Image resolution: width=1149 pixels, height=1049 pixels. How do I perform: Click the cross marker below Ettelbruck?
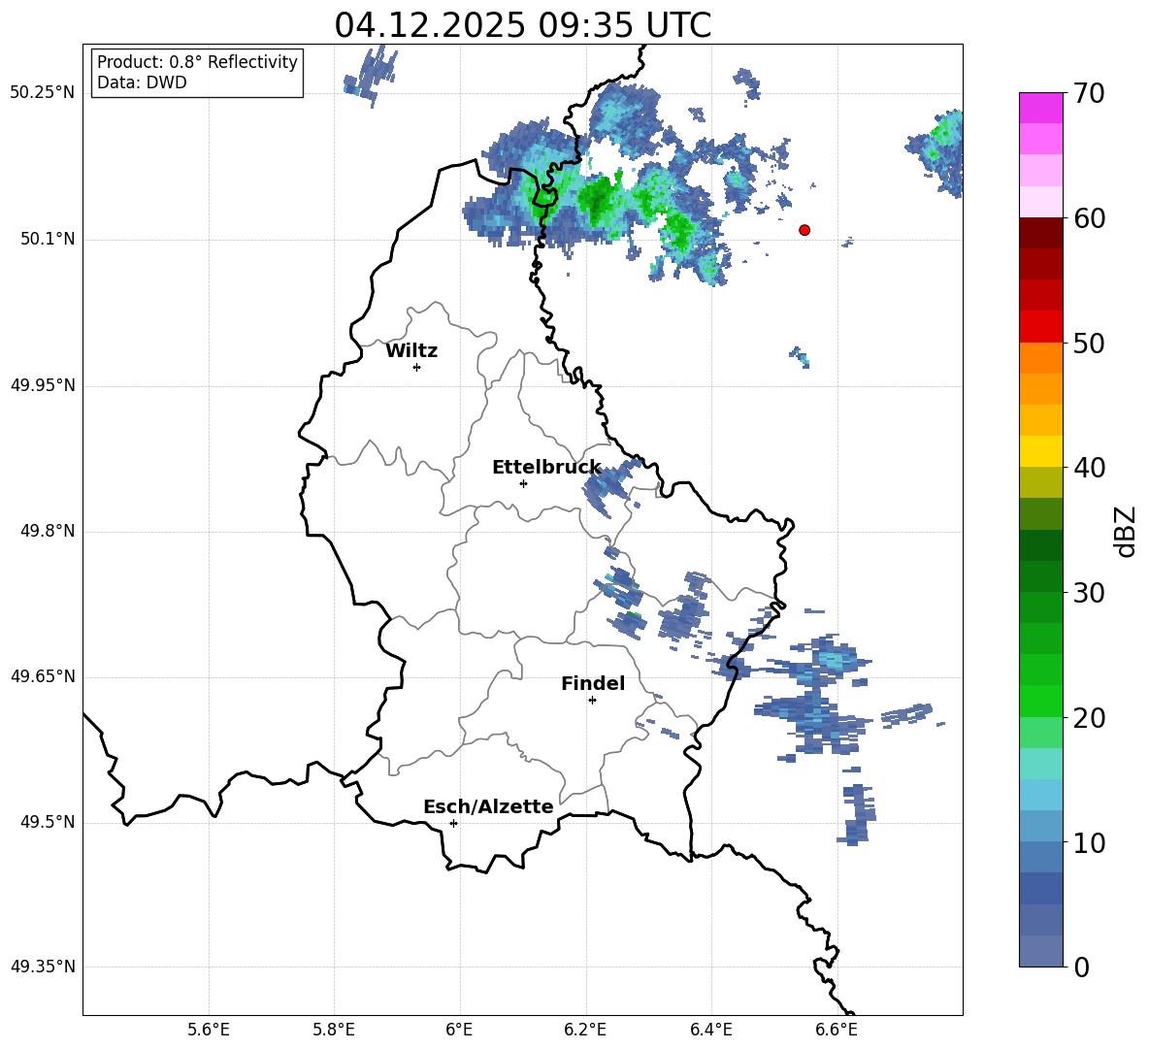point(523,483)
